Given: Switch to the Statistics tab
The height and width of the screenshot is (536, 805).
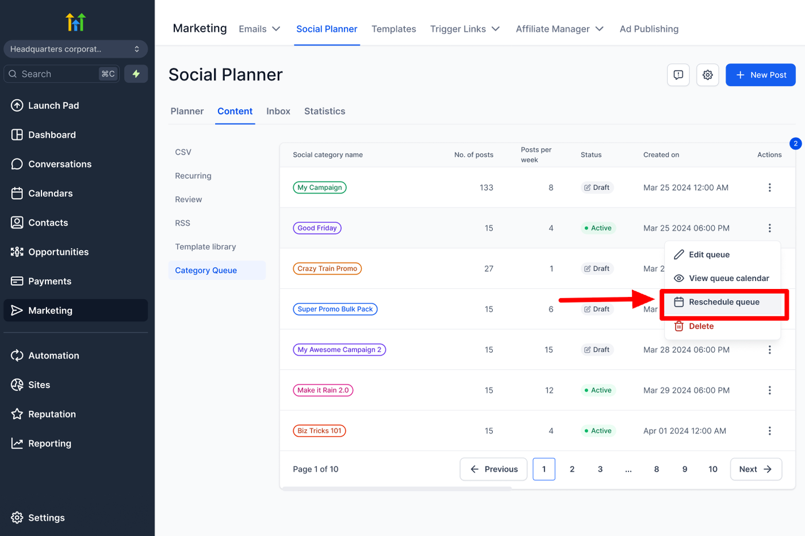Looking at the screenshot, I should [x=324, y=111].
